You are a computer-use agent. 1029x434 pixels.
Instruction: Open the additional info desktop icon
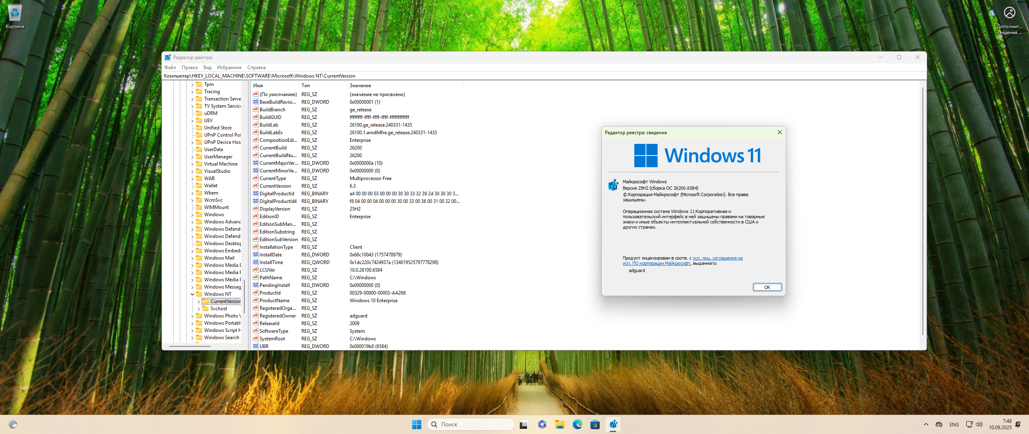pos(1009,20)
